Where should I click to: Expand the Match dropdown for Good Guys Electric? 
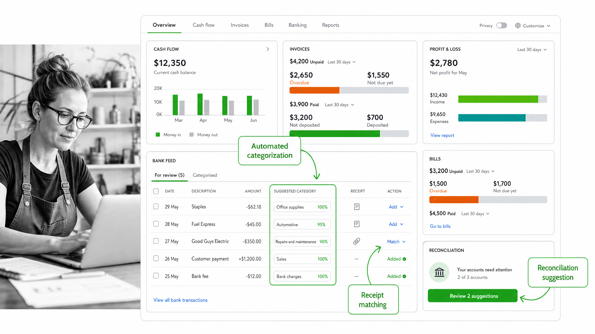tap(404, 242)
